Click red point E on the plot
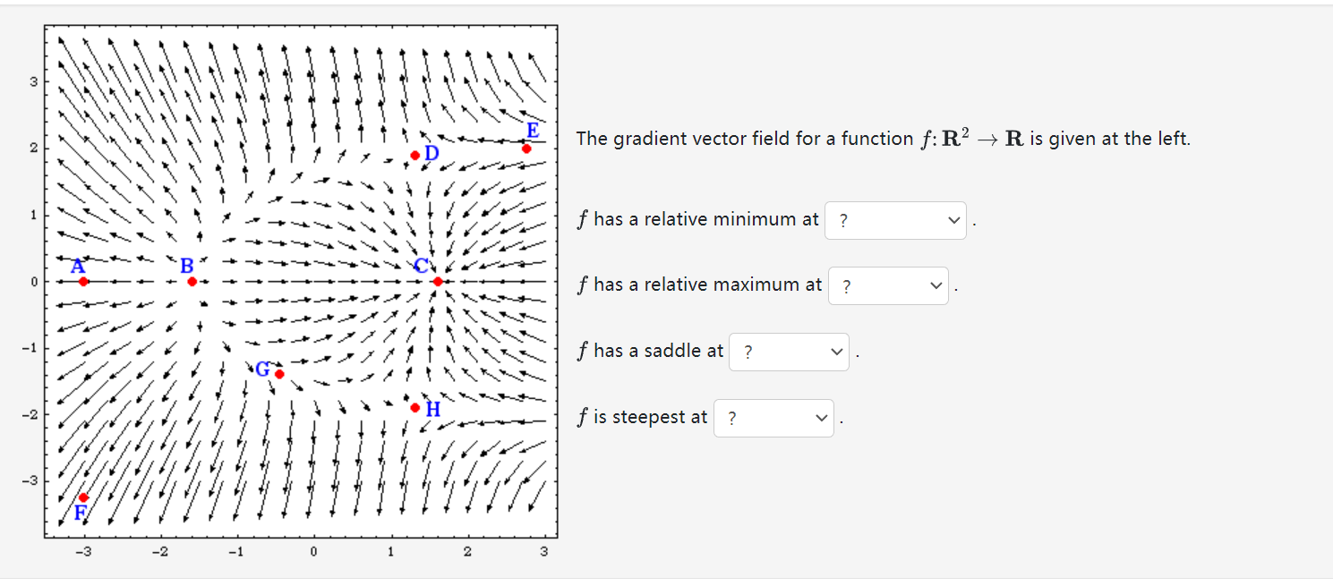This screenshot has width=1333, height=586. [x=526, y=149]
